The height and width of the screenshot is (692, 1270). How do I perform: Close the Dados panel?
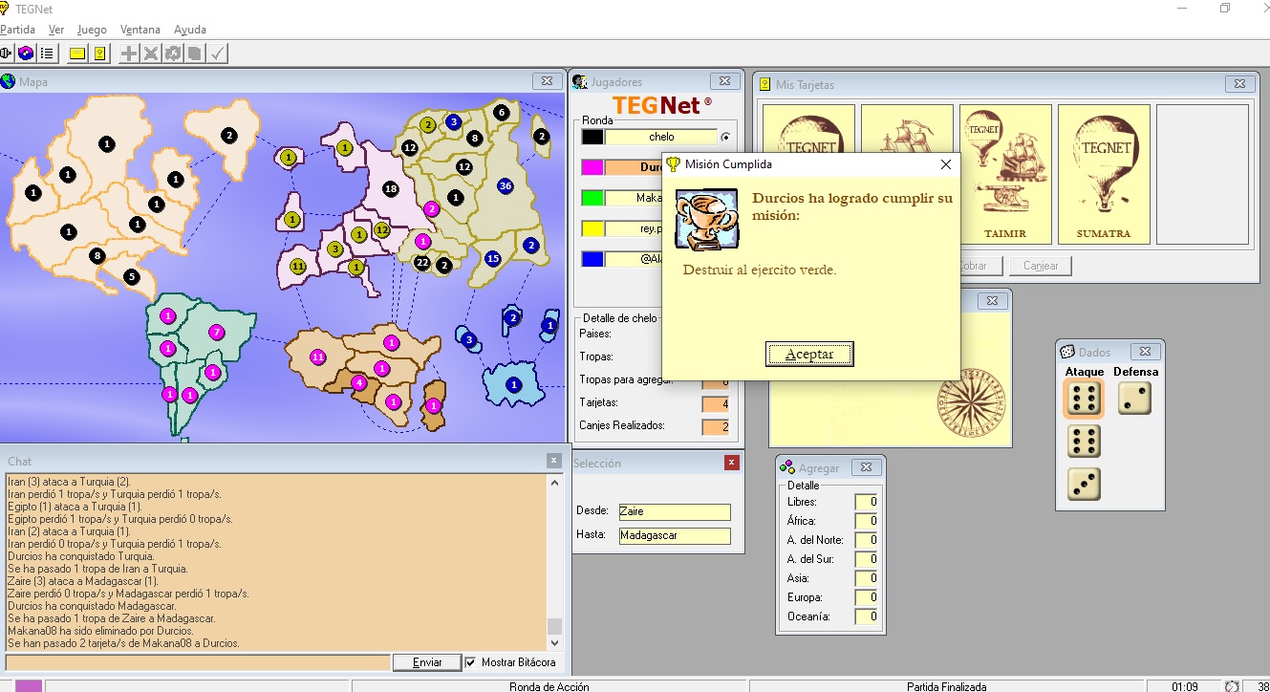point(1145,352)
